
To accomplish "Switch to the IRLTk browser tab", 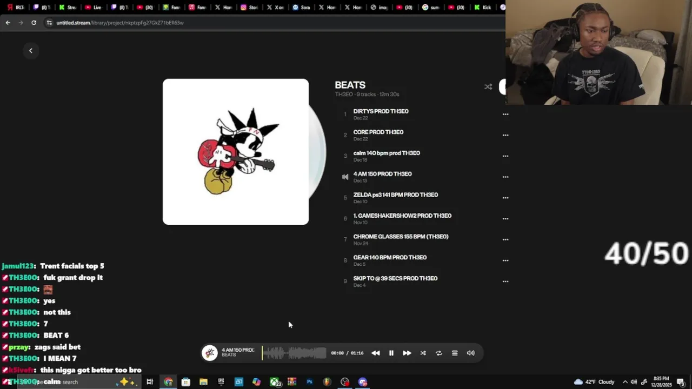I will 16,8.
